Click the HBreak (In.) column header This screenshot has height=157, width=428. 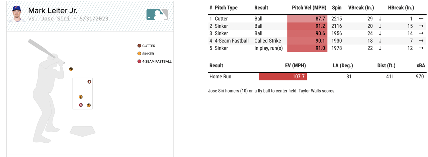[x=401, y=8]
